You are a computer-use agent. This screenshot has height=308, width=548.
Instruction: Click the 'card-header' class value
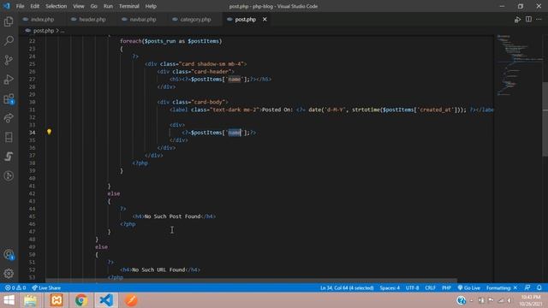[x=211, y=72]
